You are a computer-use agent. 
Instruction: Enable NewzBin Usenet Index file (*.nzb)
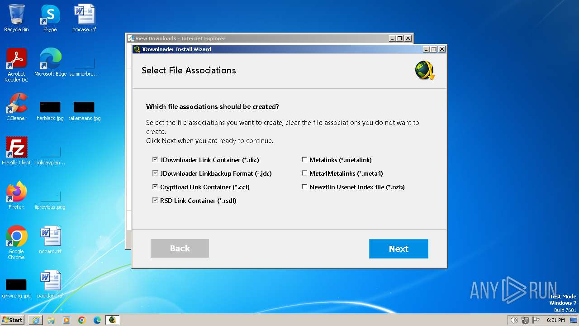tap(304, 187)
